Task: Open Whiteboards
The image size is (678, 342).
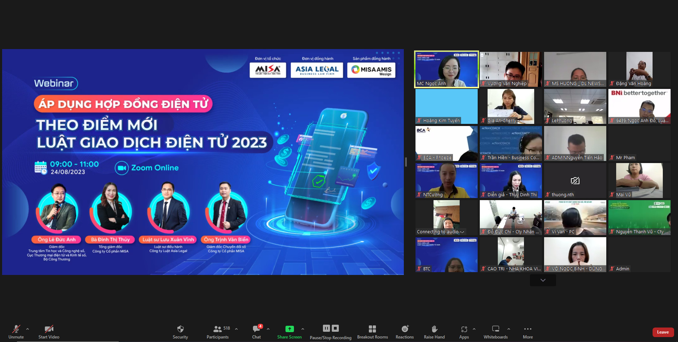Action: [496, 332]
